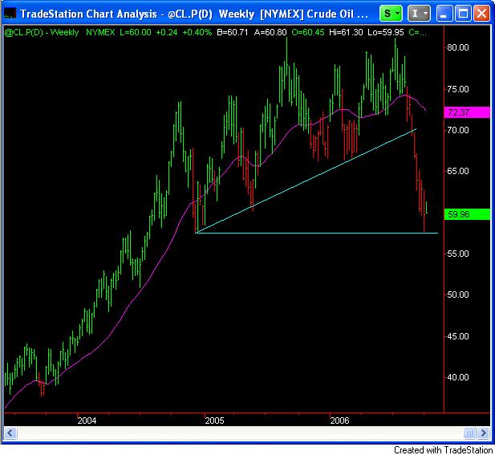Viewport: 495px width, 455px height.
Task: Click the TradeStation chart icon in title bar
Action: (x=10, y=14)
